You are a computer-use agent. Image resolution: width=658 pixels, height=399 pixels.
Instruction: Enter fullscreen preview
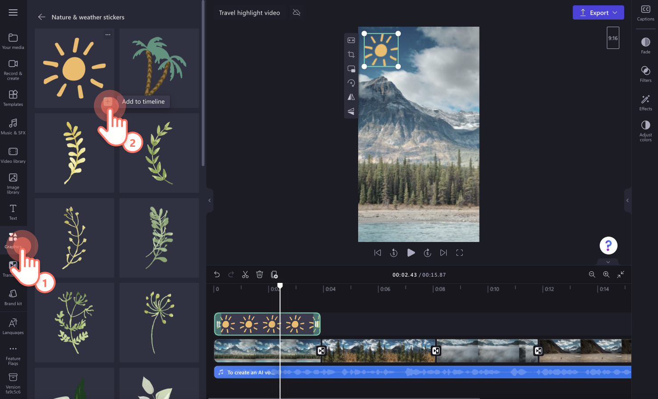click(460, 253)
